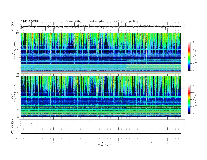
Task: Click the "1" minute tick label
Action: pos(37,142)
